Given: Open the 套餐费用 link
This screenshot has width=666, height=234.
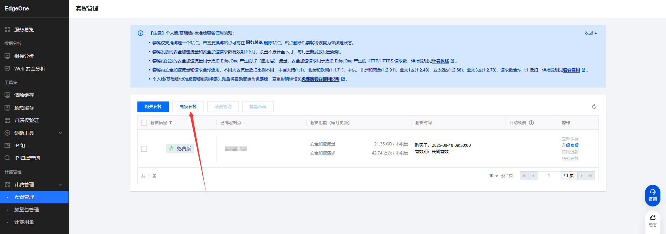Looking at the screenshot, I should 572,70.
